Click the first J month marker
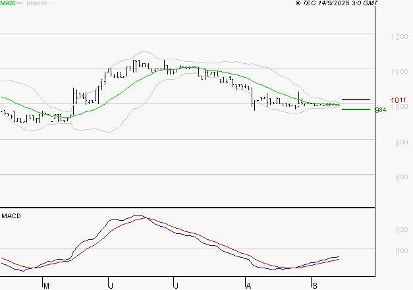 tap(111, 286)
